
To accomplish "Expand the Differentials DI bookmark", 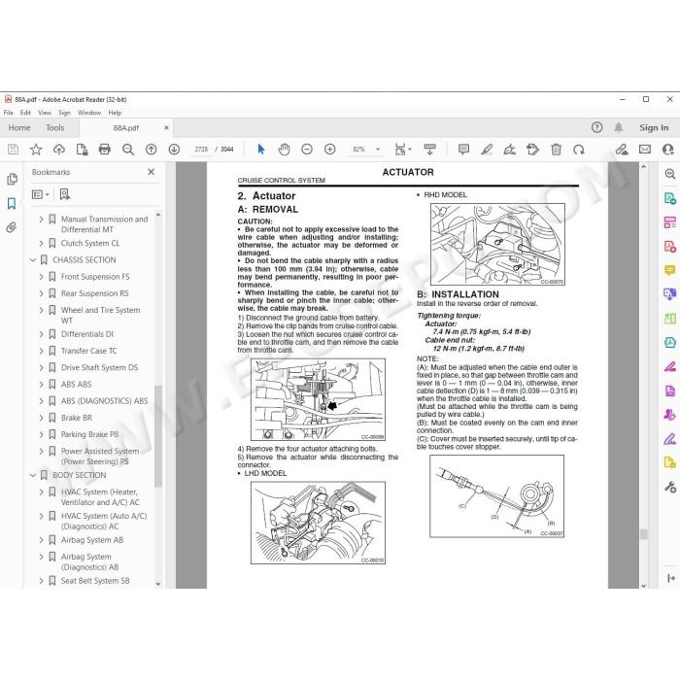I will [41, 334].
